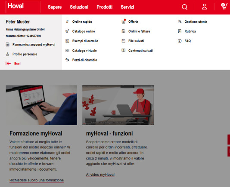The width and height of the screenshot is (230, 187).
Task: Click the FAQ info icon
Action: coord(180,41)
